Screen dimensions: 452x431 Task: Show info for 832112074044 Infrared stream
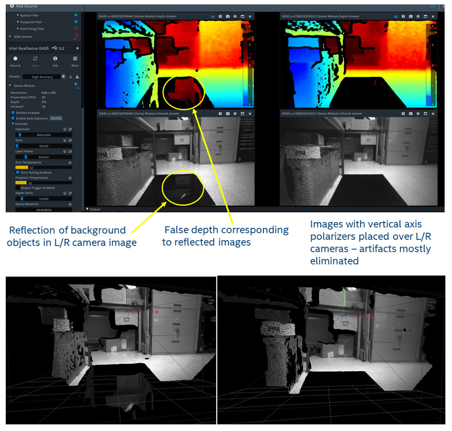[x=235, y=113]
